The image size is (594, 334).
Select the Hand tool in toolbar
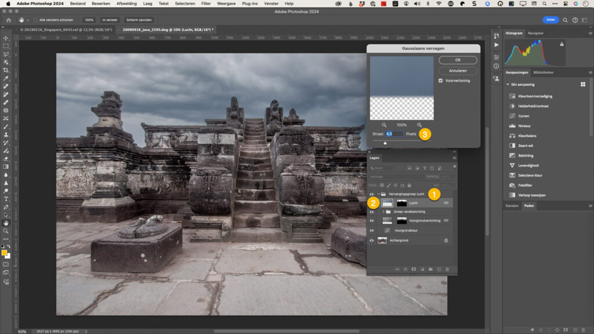click(x=6, y=223)
